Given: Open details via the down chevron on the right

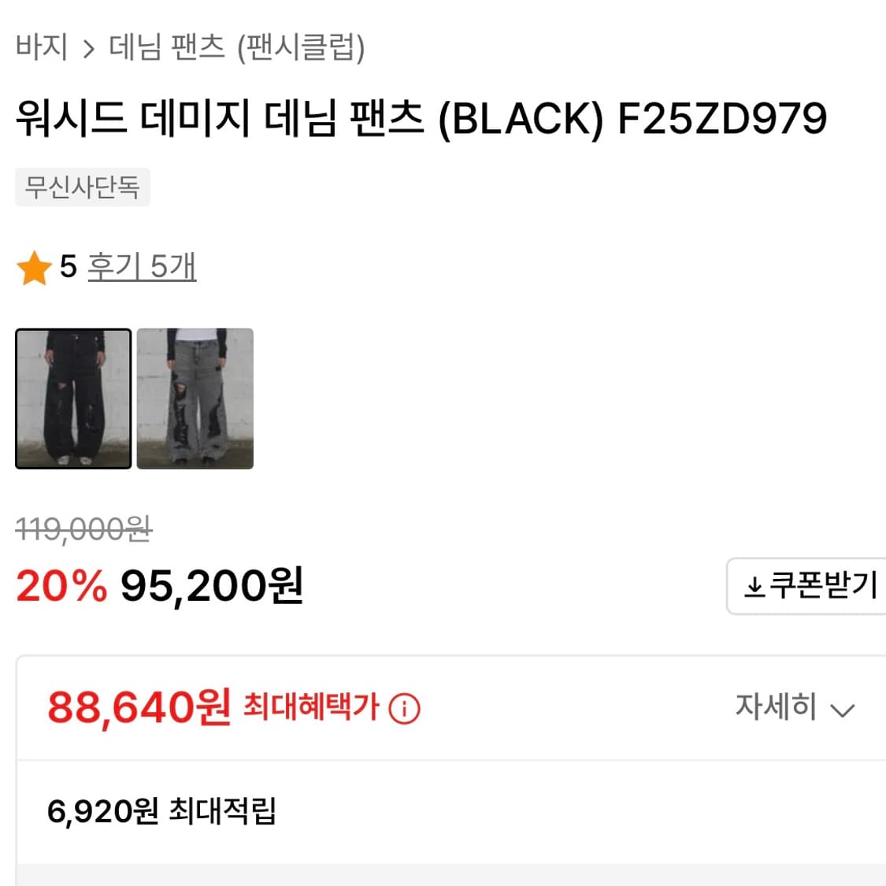Looking at the screenshot, I should point(841,710).
